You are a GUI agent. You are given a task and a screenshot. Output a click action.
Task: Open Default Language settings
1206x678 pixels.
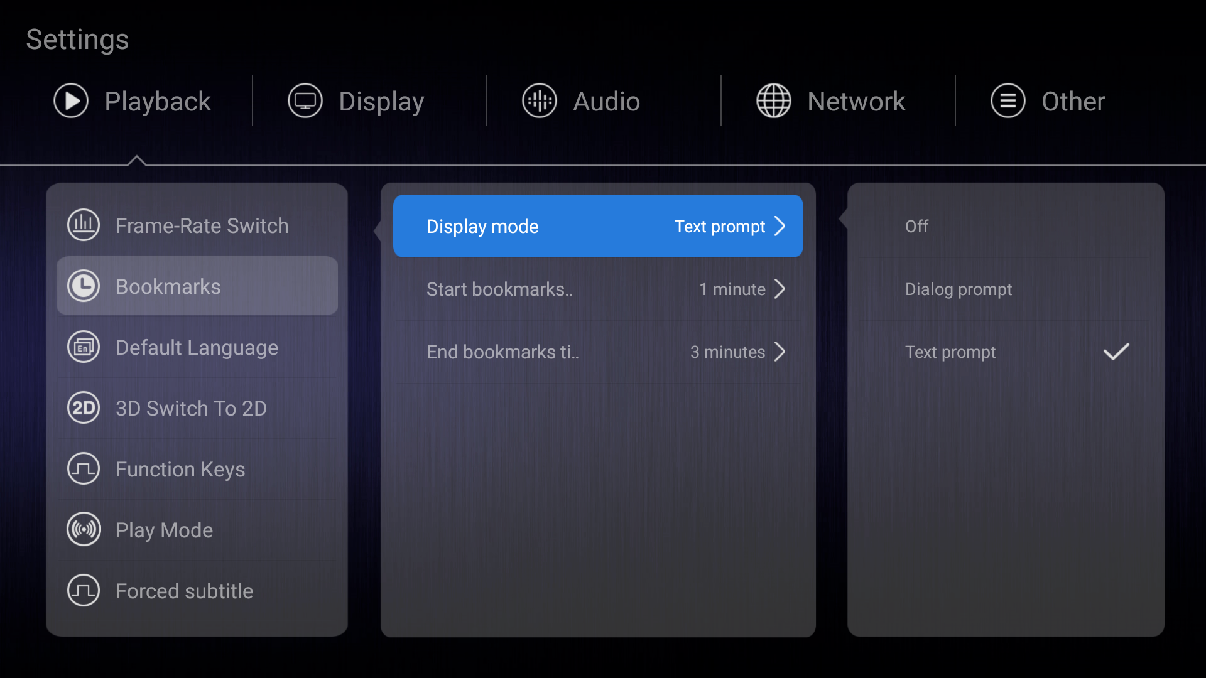pos(197,347)
